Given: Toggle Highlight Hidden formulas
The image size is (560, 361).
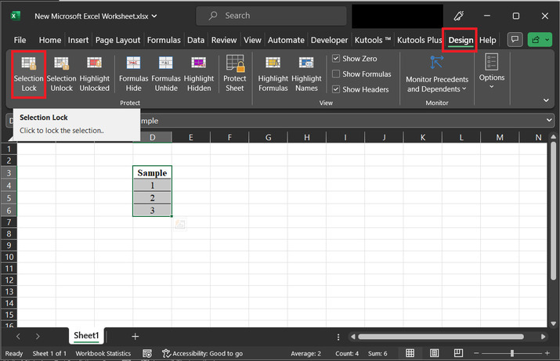Looking at the screenshot, I should 199,74.
